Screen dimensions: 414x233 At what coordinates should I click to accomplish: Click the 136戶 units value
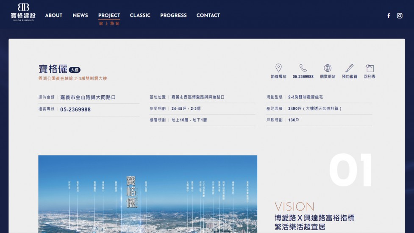(x=294, y=120)
